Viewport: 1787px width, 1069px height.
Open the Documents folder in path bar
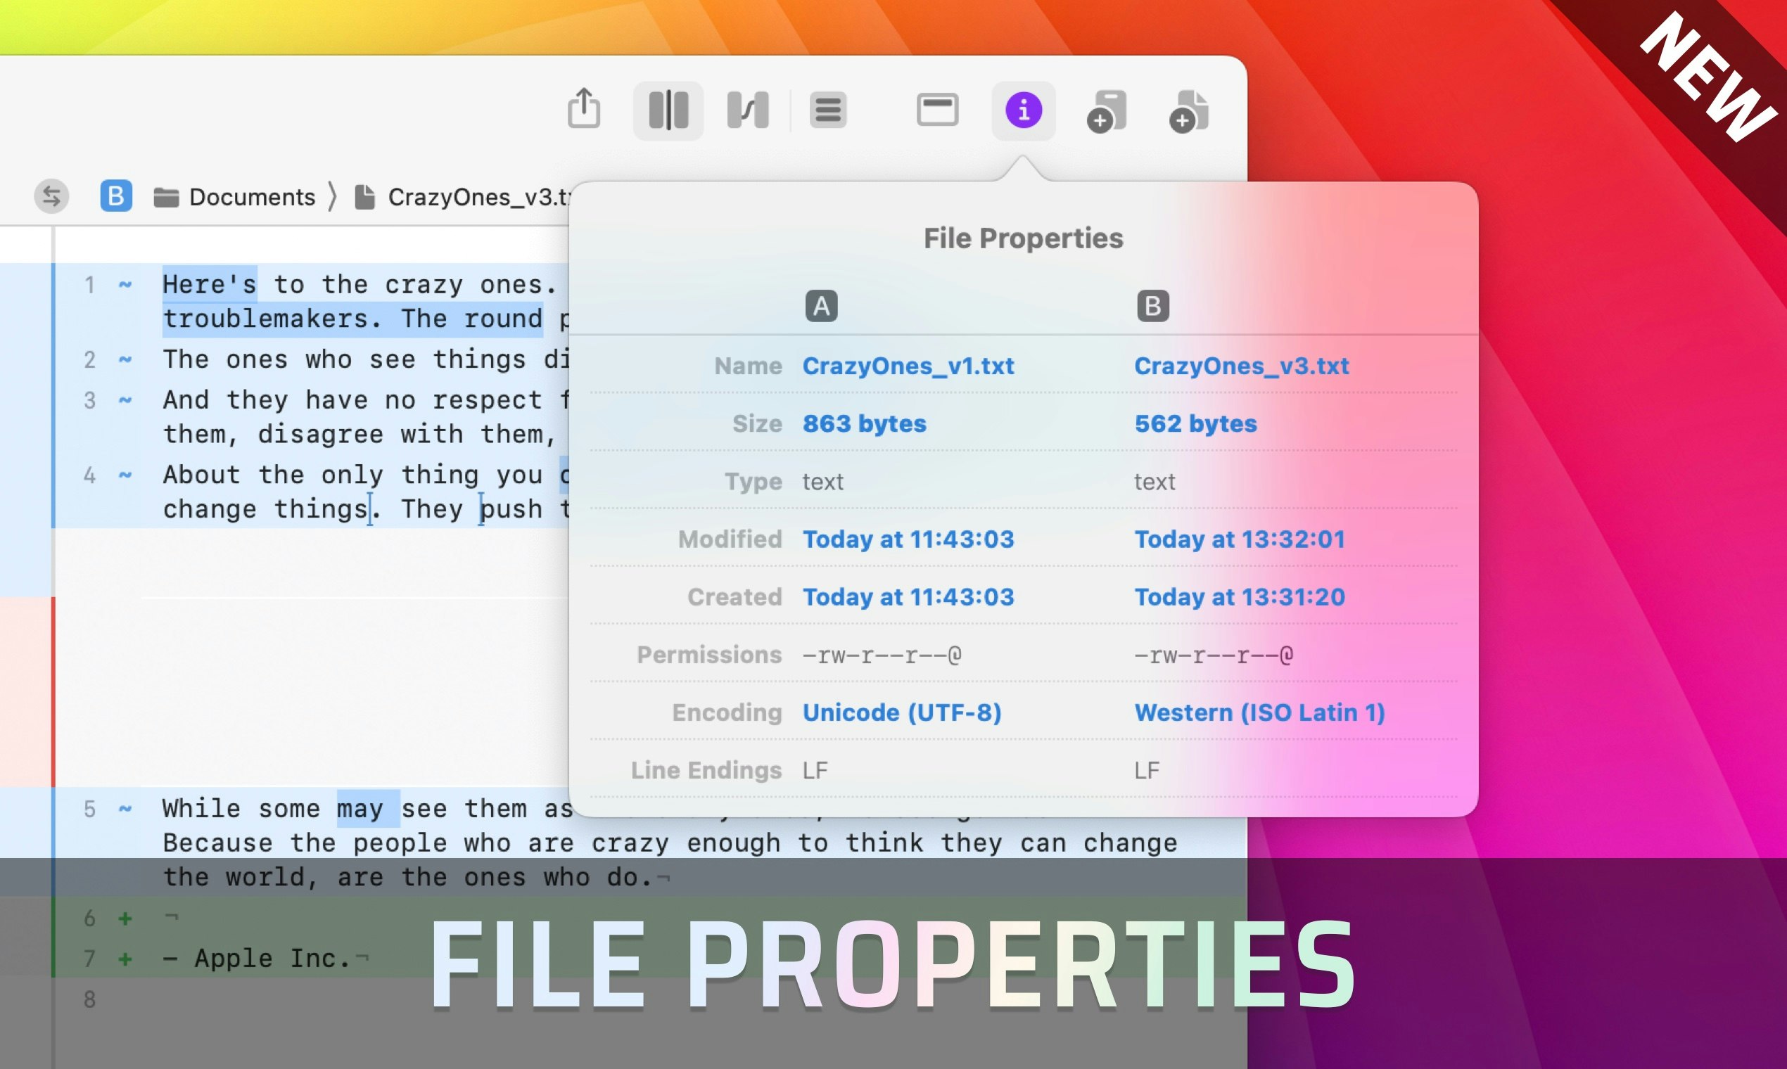coord(235,197)
